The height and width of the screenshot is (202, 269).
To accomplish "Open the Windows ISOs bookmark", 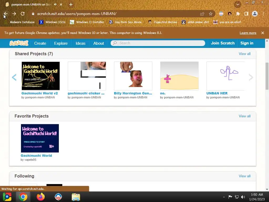I will point(52,22).
